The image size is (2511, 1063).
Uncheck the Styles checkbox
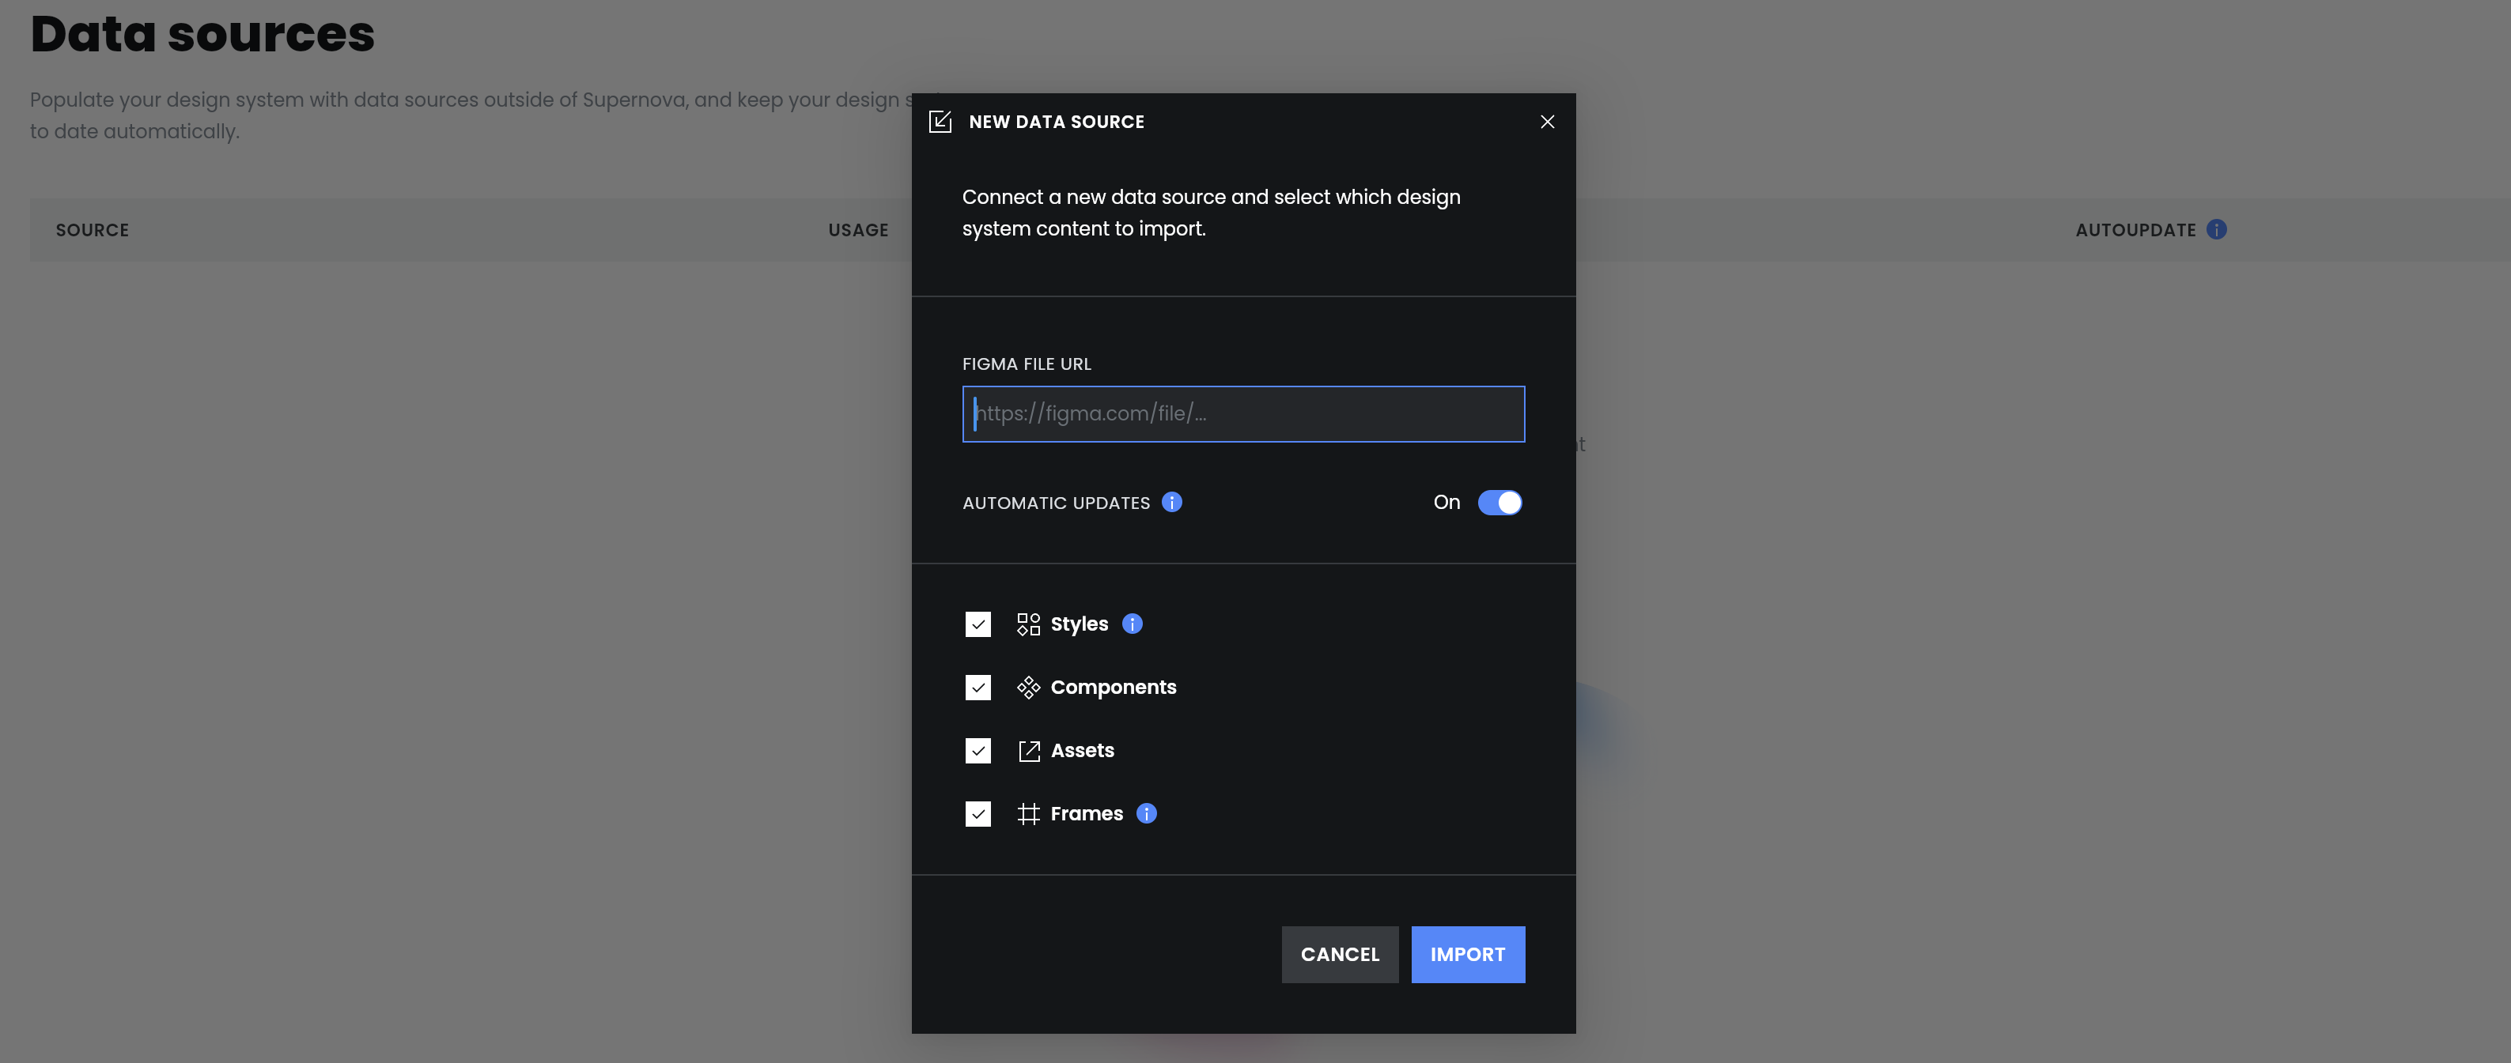click(x=978, y=624)
